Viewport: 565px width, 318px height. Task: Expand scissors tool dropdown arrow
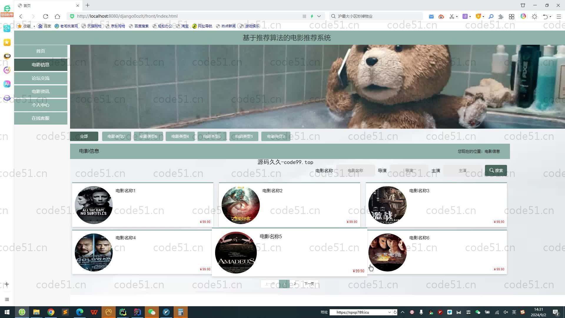[x=457, y=16]
